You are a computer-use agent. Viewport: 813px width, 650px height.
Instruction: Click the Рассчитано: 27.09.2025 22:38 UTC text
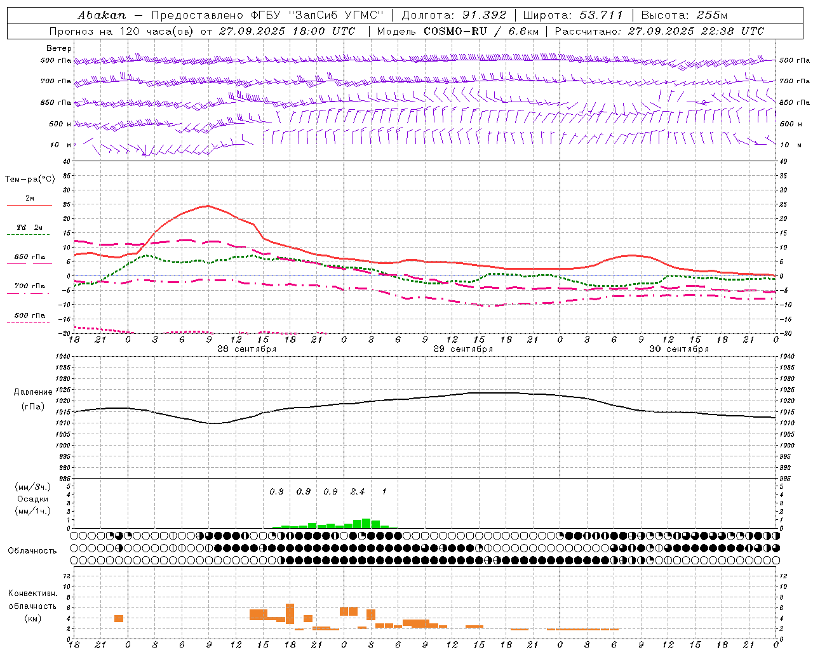tap(659, 31)
